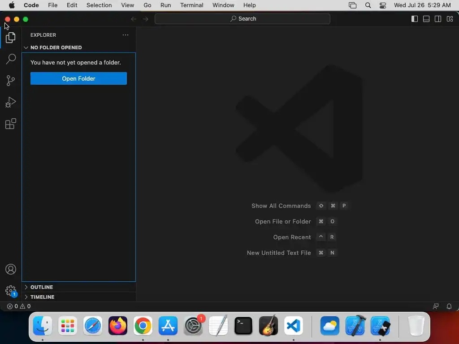Open TextEdit from the dock
The height and width of the screenshot is (344, 459).
[x=218, y=326]
